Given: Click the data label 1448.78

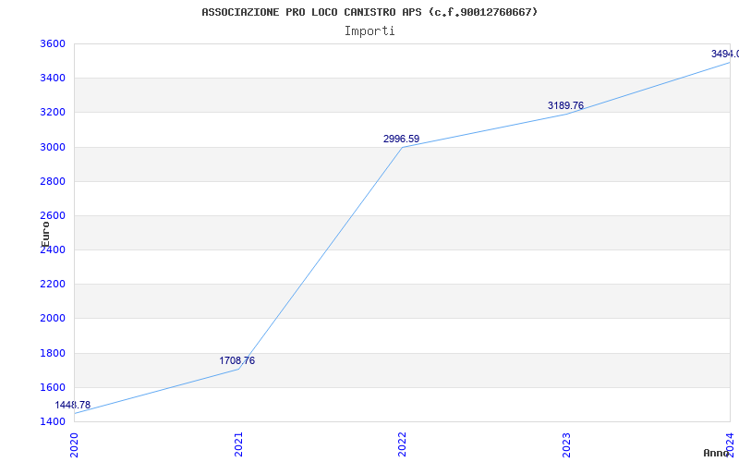Looking at the screenshot, I should pos(73,406).
